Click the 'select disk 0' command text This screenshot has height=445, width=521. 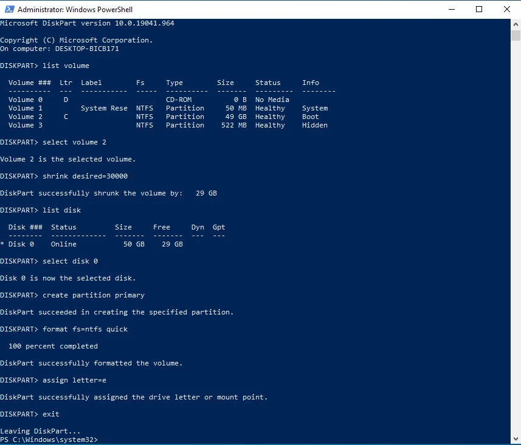pyautogui.click(x=70, y=261)
